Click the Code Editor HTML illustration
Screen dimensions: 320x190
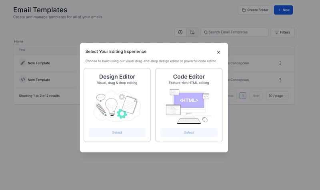[189, 106]
